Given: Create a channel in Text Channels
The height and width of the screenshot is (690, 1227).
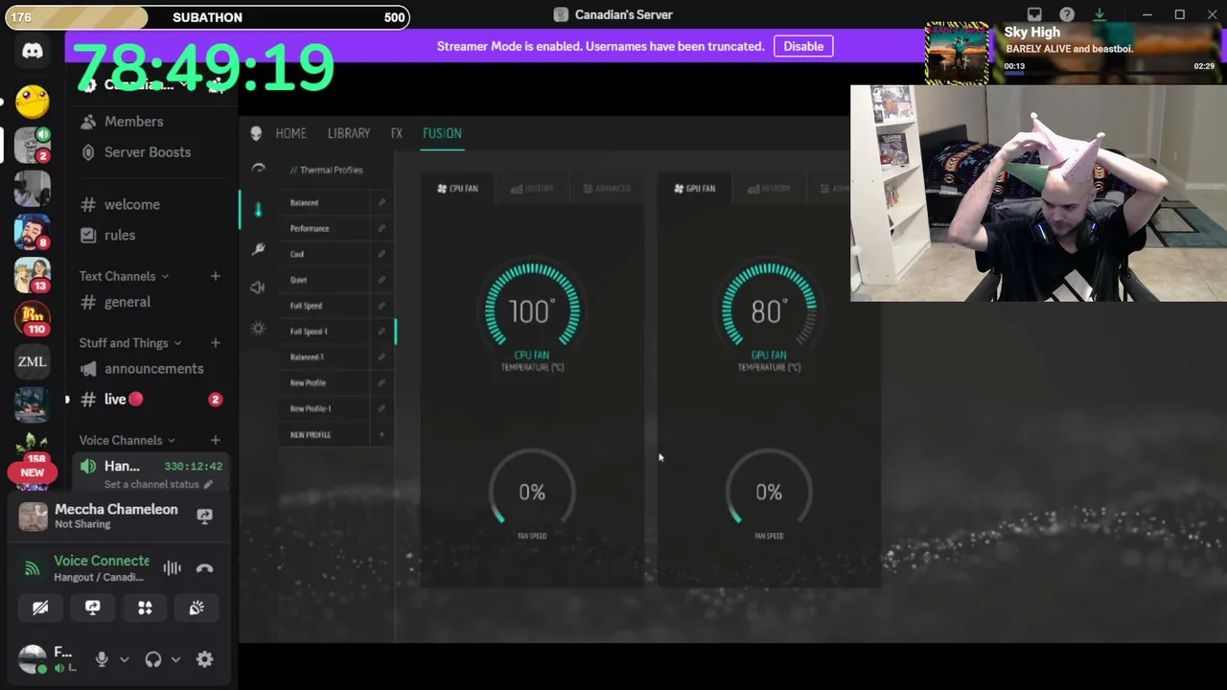Looking at the screenshot, I should point(215,276).
